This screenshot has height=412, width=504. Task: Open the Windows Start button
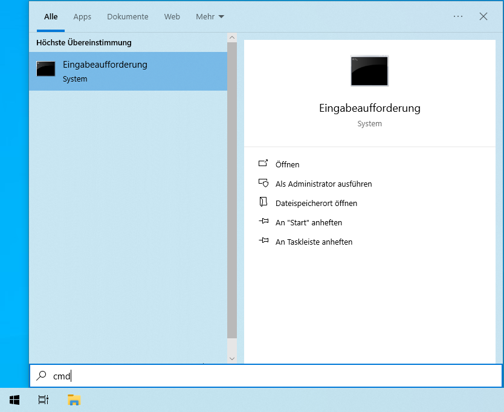click(15, 399)
